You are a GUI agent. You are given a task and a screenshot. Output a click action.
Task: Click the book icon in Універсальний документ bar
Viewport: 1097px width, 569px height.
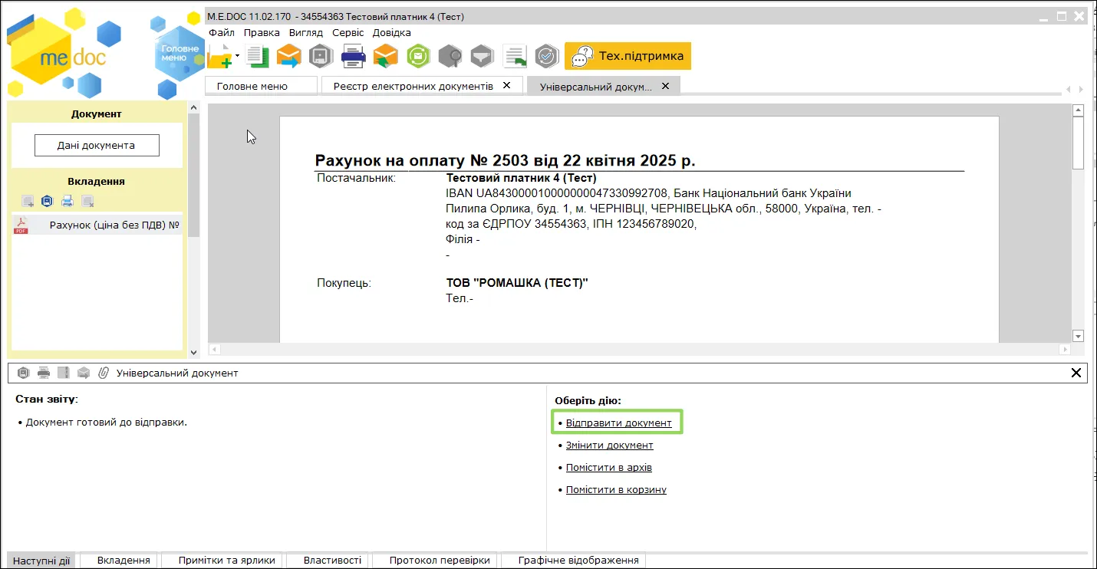[64, 373]
